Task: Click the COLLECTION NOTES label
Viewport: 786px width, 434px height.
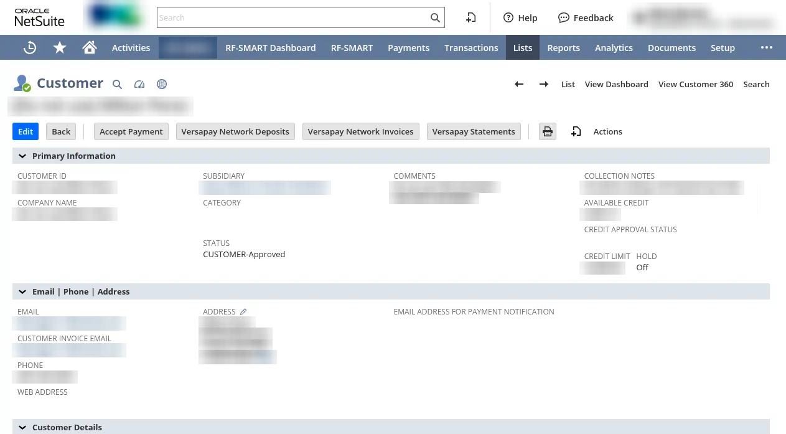Action: (x=619, y=176)
